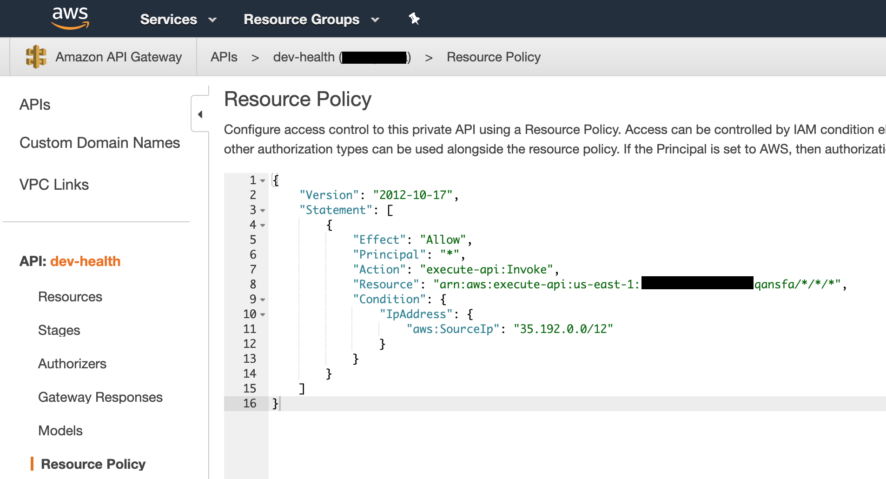Fold the code block at line 1
Screen dimensions: 886x479
(x=263, y=180)
